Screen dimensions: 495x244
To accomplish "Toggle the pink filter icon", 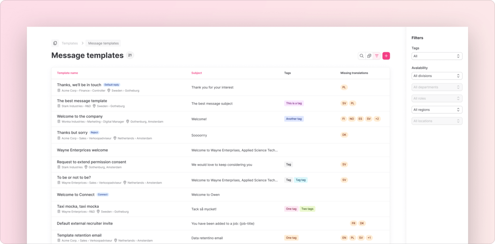I will pos(377,56).
